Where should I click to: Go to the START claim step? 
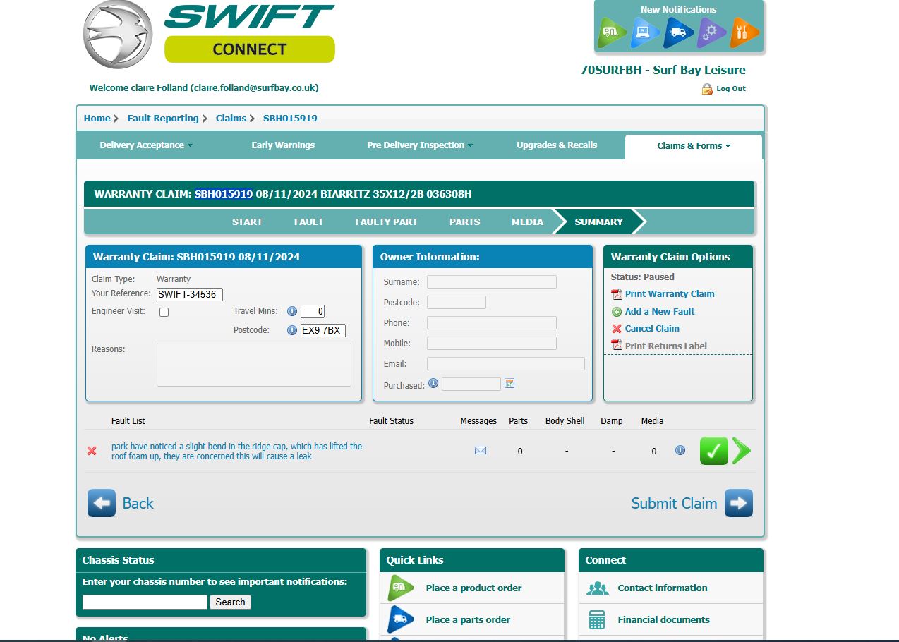click(247, 222)
